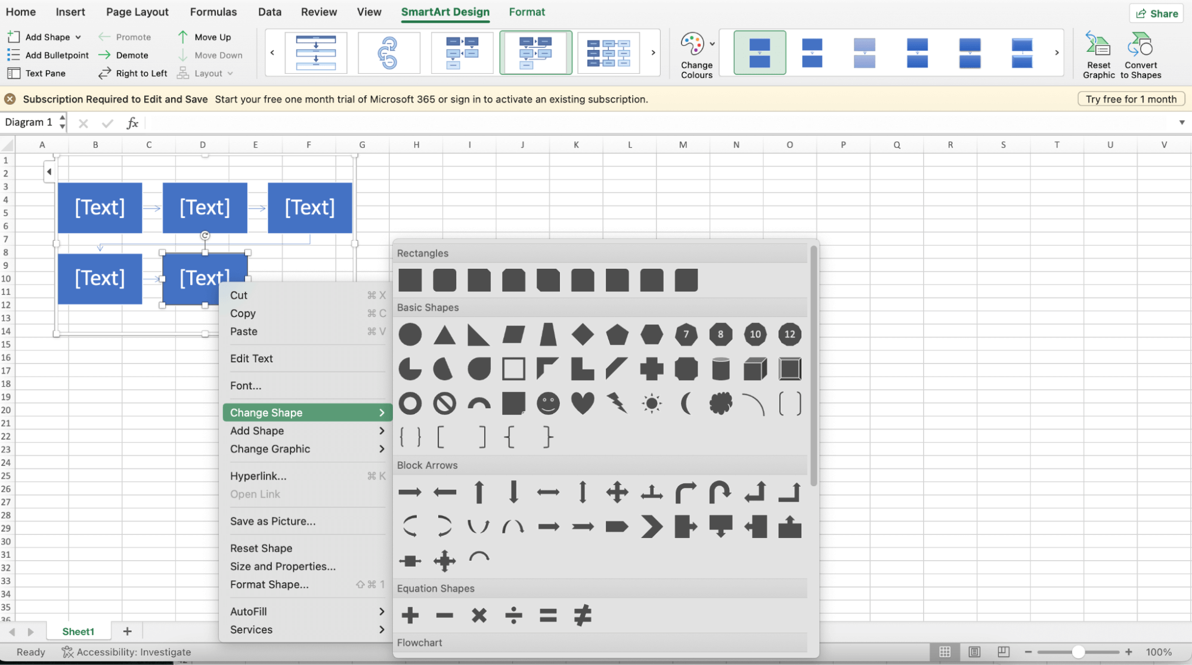Dismiss the subscription warning banner
Screen dimensions: 1192x665
click(x=10, y=98)
